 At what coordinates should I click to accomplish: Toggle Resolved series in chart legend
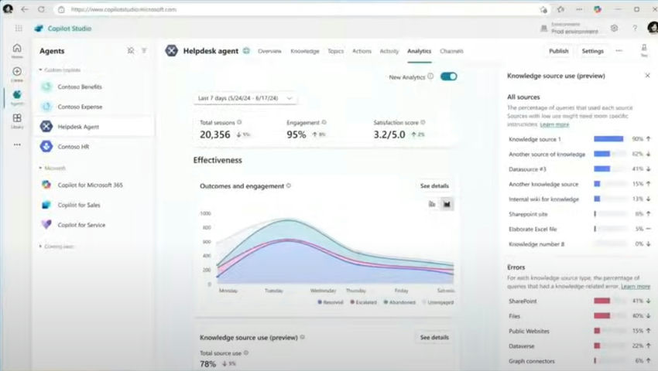(331, 302)
